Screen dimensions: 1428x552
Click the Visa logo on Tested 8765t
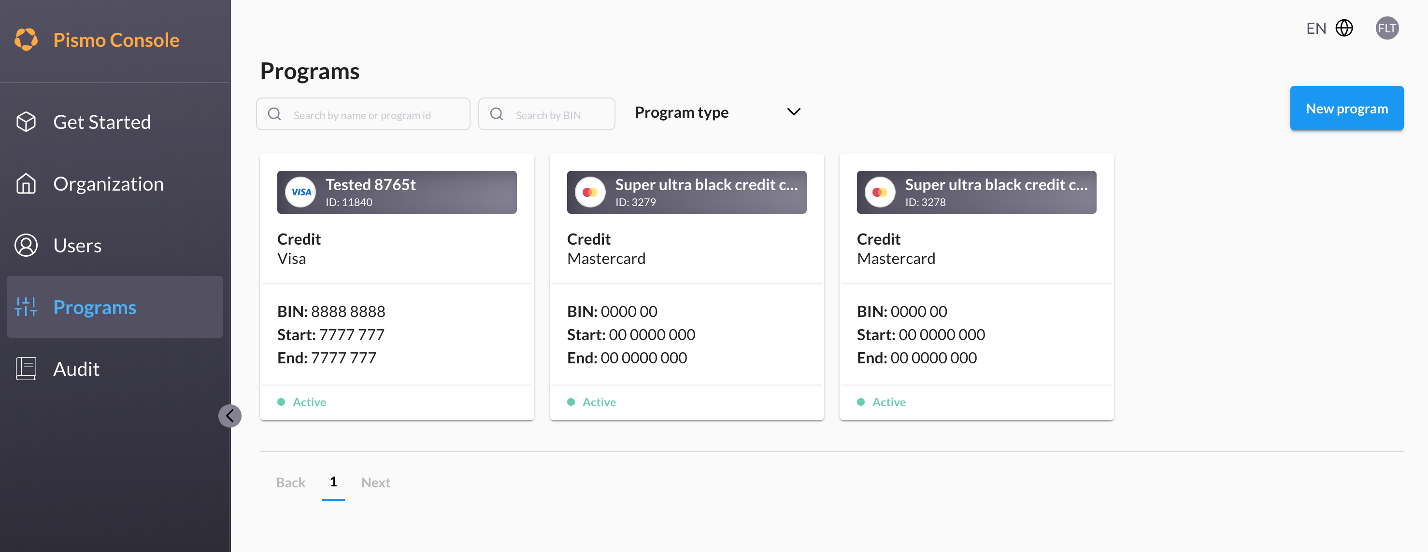click(300, 192)
